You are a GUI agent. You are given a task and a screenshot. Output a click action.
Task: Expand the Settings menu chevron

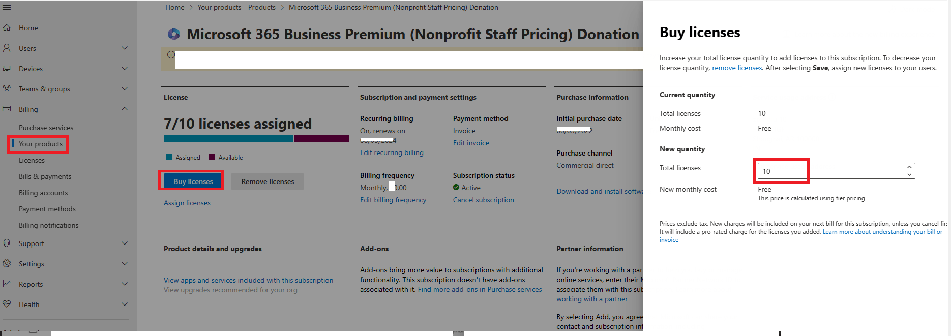125,264
